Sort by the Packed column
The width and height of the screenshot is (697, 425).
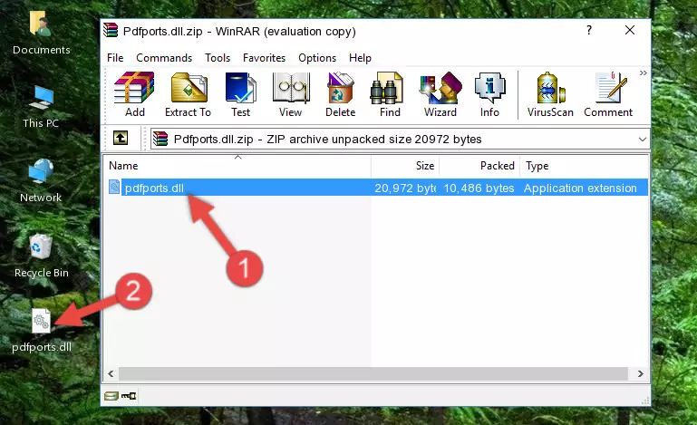pos(479,166)
